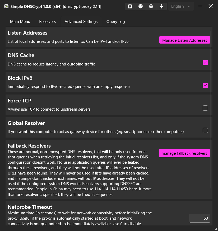Click the vertical scrollbar of settings list
The image size is (218, 231).
click(x=211, y=110)
